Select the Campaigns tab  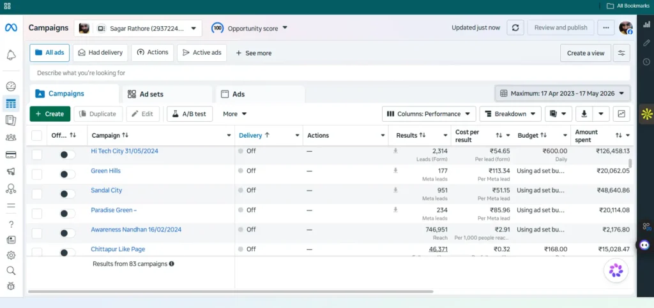click(74, 94)
